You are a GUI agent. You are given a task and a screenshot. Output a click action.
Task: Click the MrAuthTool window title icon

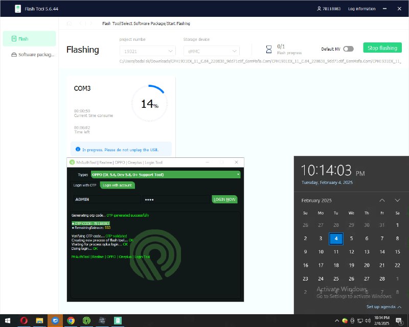(72, 162)
